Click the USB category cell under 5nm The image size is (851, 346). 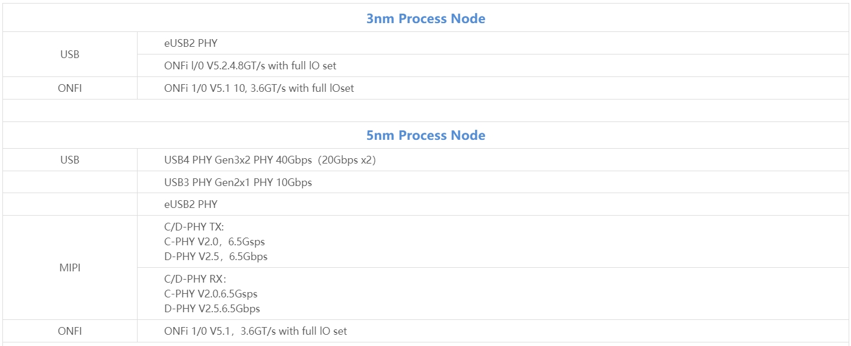point(70,160)
